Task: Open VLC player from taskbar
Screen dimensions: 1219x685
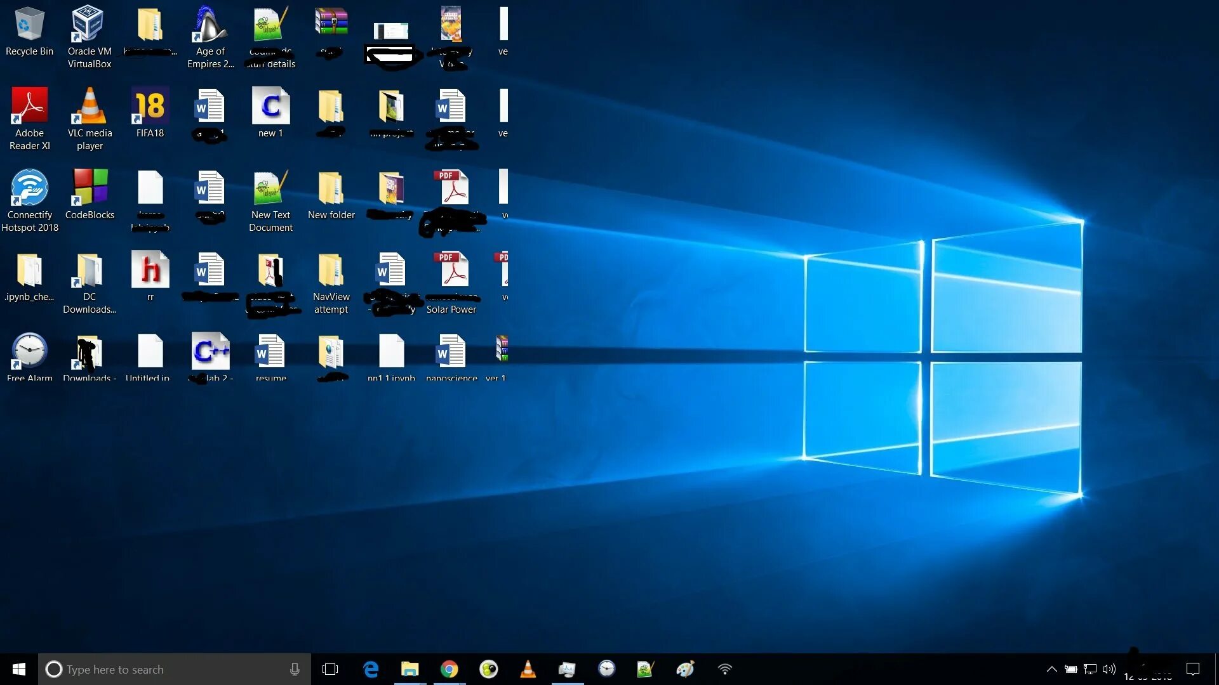Action: coord(528,669)
